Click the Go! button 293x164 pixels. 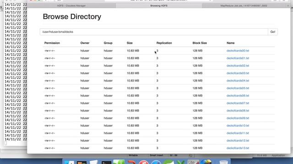tap(273, 32)
